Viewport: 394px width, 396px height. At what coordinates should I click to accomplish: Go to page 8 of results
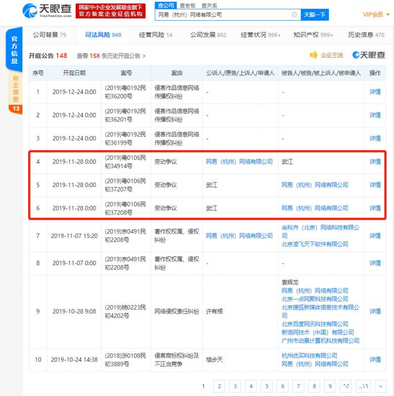pyautogui.click(x=314, y=386)
